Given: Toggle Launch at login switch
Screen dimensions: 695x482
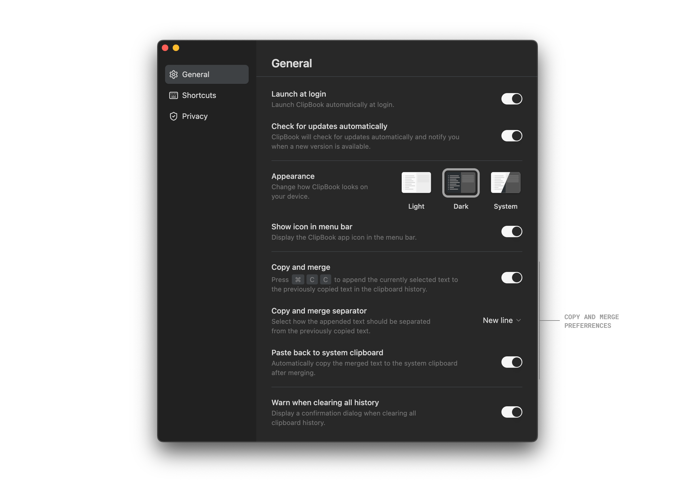Looking at the screenshot, I should click(511, 99).
